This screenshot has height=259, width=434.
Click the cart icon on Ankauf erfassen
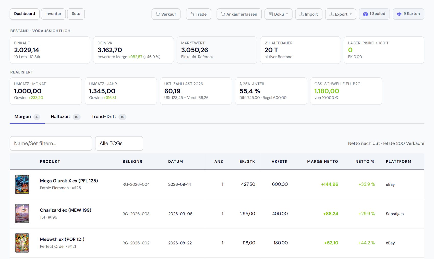point(223,14)
